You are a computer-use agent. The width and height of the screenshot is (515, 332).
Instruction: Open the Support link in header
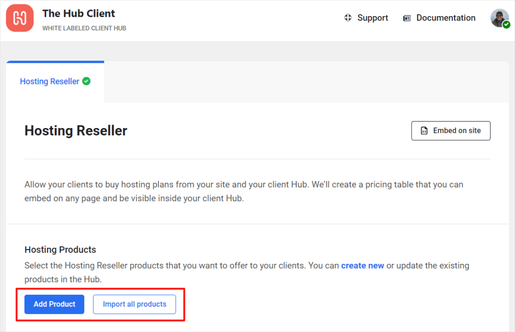372,18
